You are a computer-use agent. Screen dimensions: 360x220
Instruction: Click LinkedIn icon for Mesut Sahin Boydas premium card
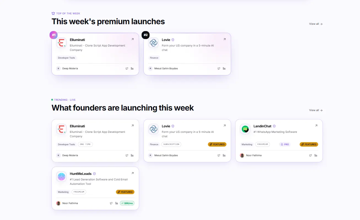click(x=224, y=68)
